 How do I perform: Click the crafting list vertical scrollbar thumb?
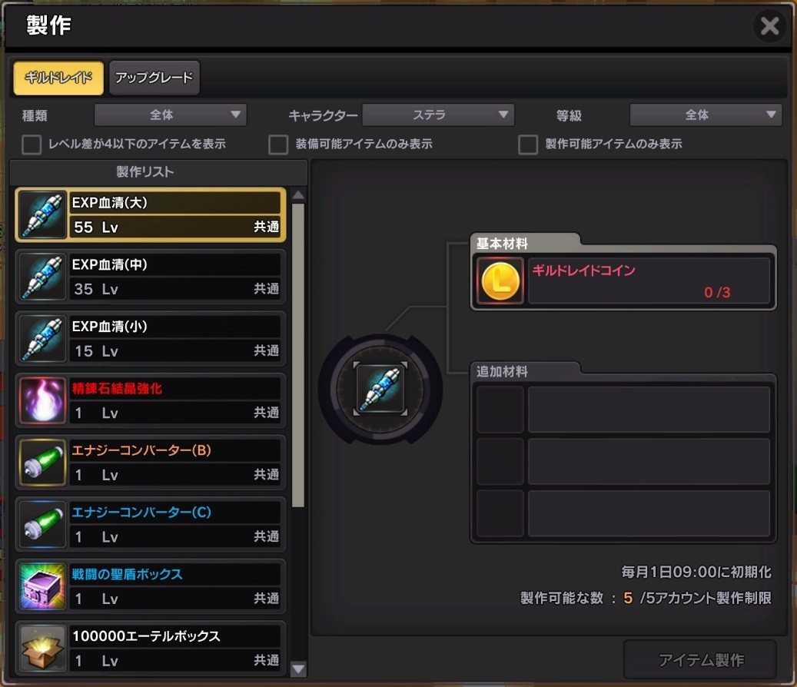[298, 355]
